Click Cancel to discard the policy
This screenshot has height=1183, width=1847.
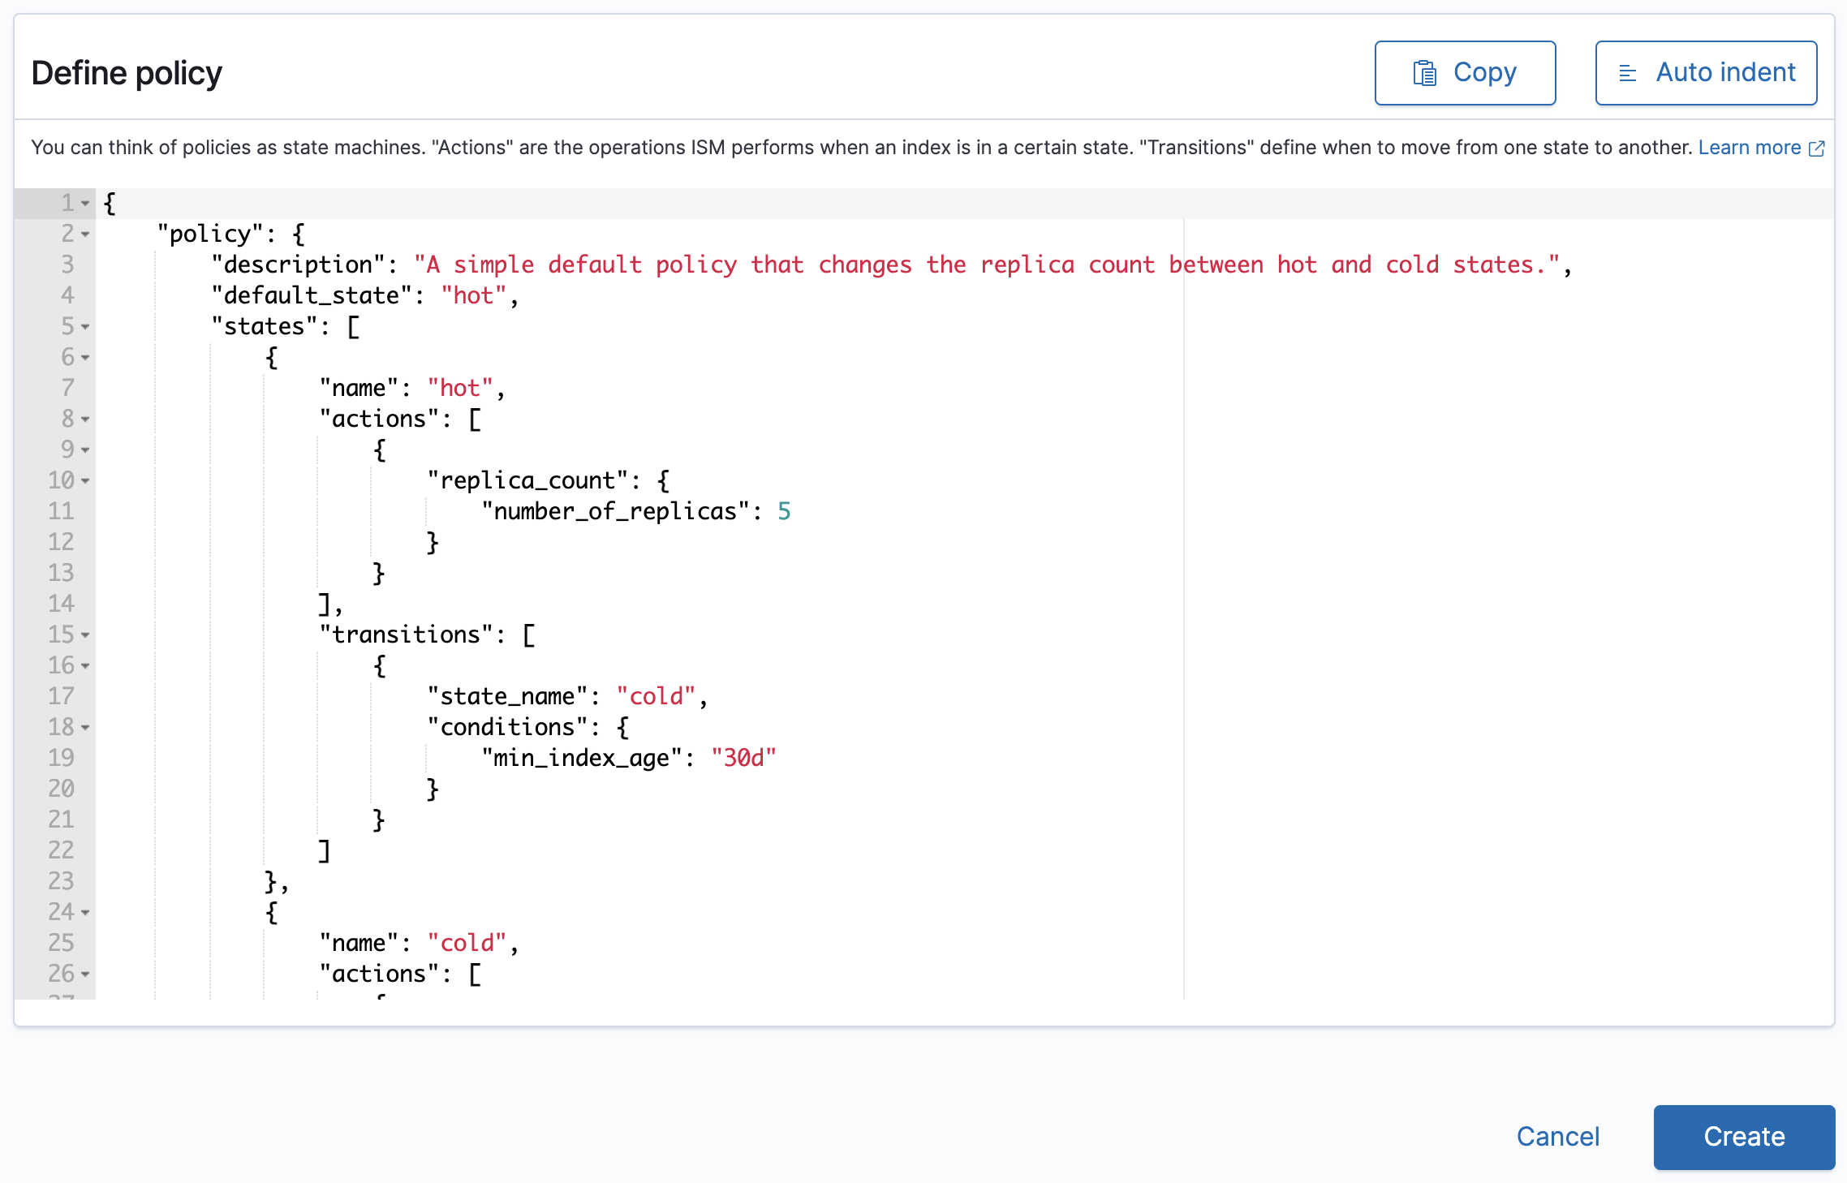[x=1557, y=1136]
